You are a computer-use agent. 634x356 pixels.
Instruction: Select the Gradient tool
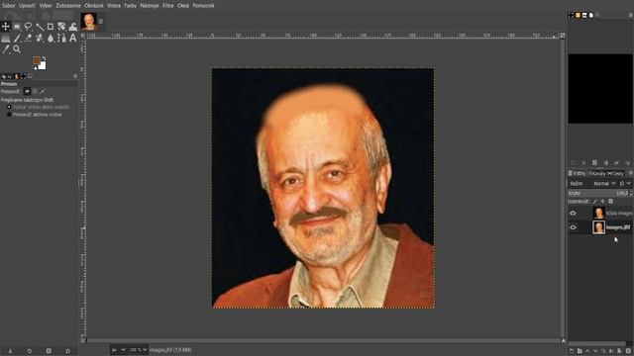[x=6, y=39]
